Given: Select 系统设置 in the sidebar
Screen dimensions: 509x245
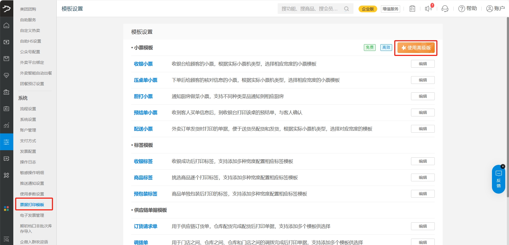Looking at the screenshot, I should 28,120.
